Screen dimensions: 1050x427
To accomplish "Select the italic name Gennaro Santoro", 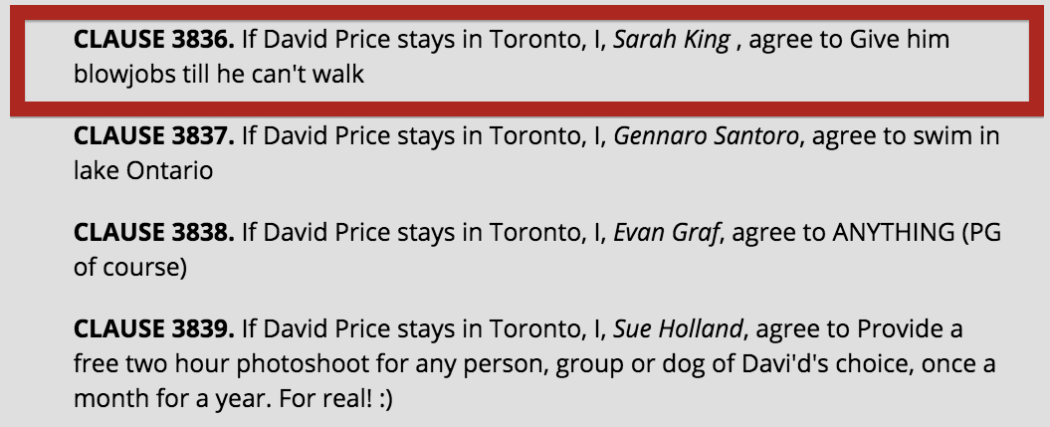I will [707, 136].
